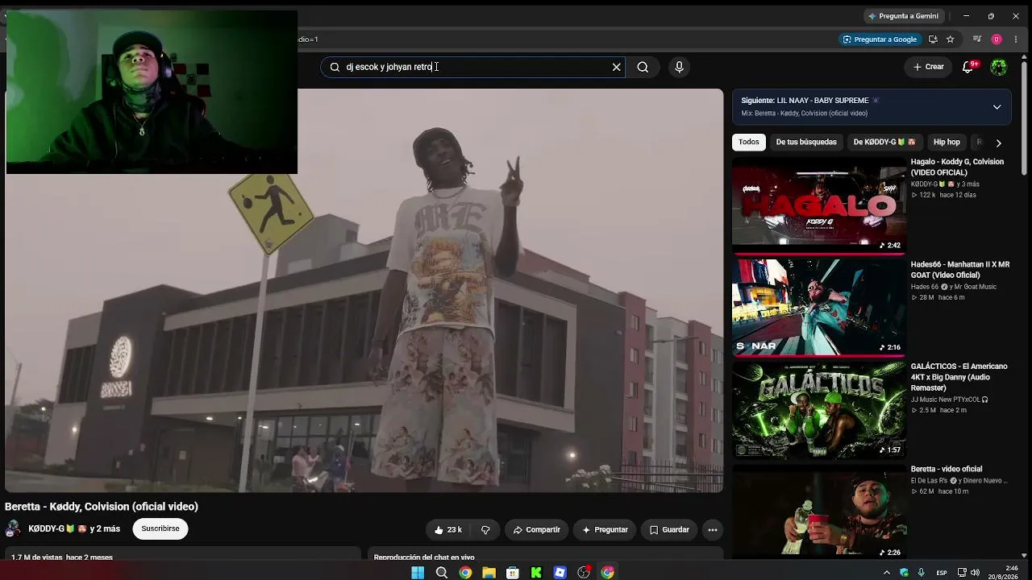Open Google Chrome from the taskbar
The width and height of the screenshot is (1032, 580).
tap(465, 573)
